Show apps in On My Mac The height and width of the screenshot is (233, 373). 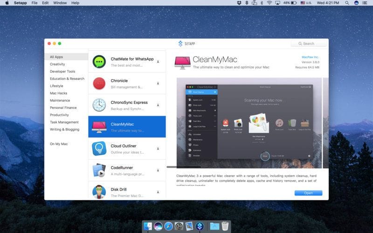59,144
